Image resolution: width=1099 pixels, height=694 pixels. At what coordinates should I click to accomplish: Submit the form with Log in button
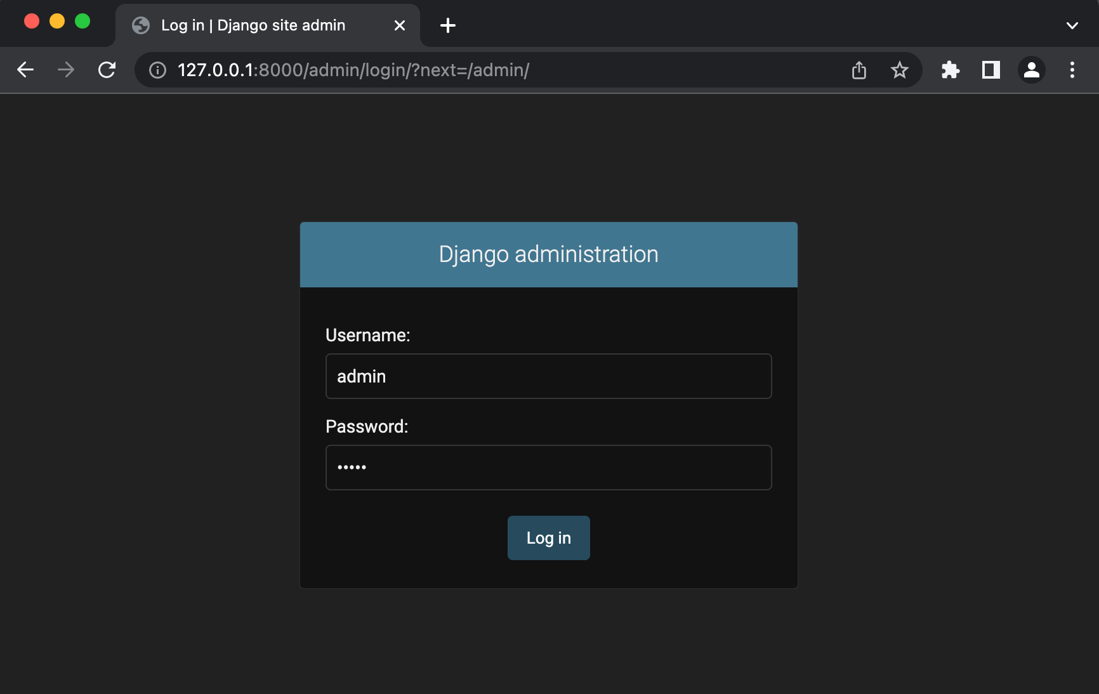[549, 538]
